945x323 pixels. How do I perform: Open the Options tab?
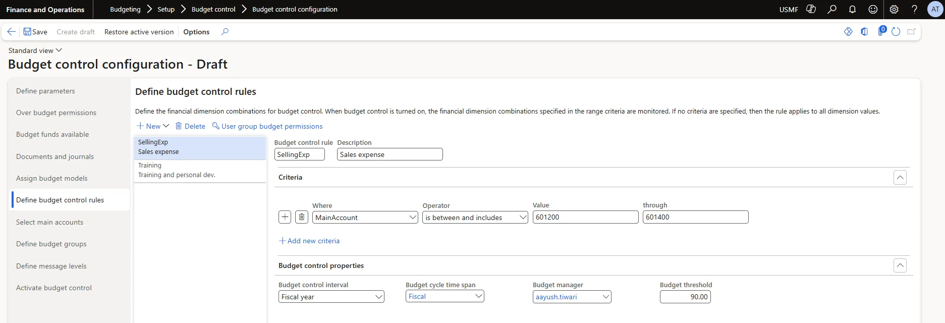pyautogui.click(x=196, y=32)
